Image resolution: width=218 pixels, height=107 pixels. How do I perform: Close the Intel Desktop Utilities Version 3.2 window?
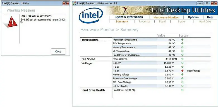click(x=214, y=3)
